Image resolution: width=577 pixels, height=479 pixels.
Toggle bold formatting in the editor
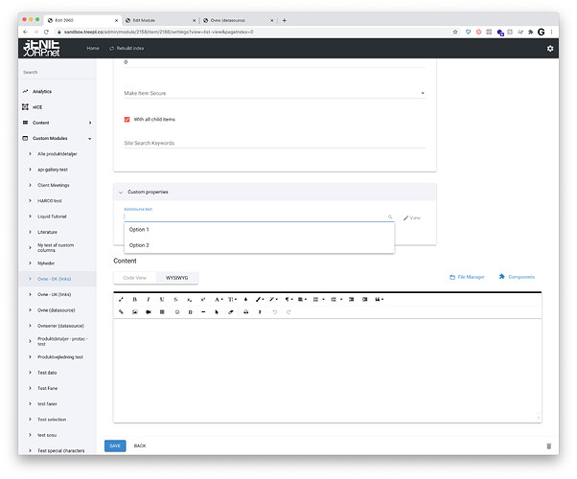pos(134,300)
